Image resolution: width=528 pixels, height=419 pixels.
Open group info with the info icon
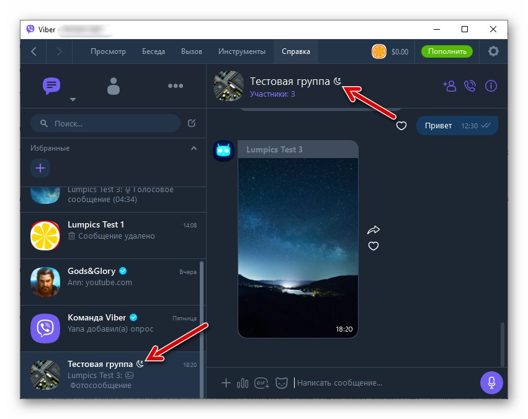[491, 86]
